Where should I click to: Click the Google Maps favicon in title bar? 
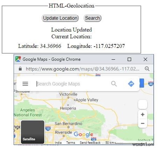click(18, 59)
